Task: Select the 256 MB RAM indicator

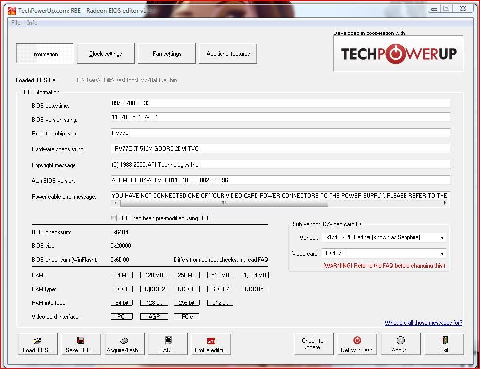Action: pos(187,275)
